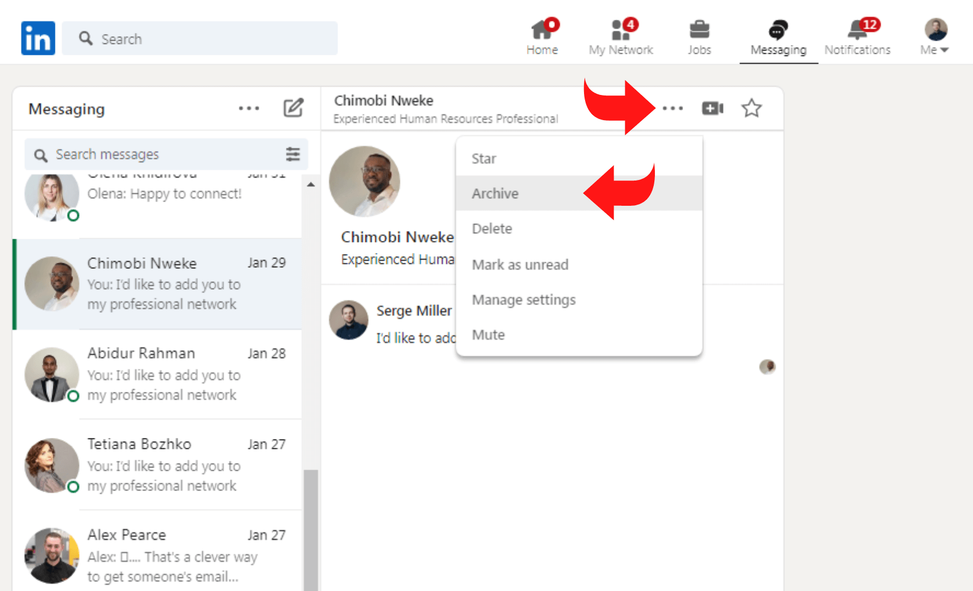
Task: Click Serge Miller's avatar in the thread
Action: [x=348, y=320]
